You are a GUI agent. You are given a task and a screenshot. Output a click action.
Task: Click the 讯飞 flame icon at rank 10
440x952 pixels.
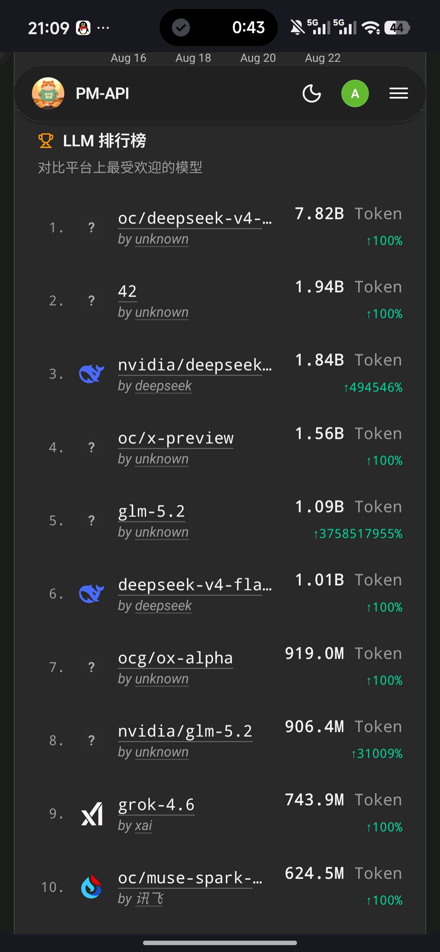pos(91,887)
